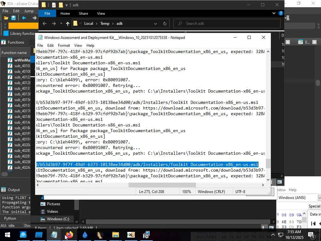This screenshot has height=241, width=321.
Task: Click Explorer refresh button
Action: 165,24
